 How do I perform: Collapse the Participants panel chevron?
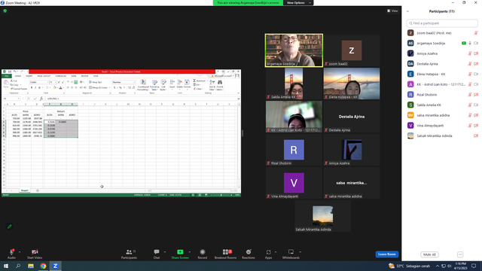[407, 11]
